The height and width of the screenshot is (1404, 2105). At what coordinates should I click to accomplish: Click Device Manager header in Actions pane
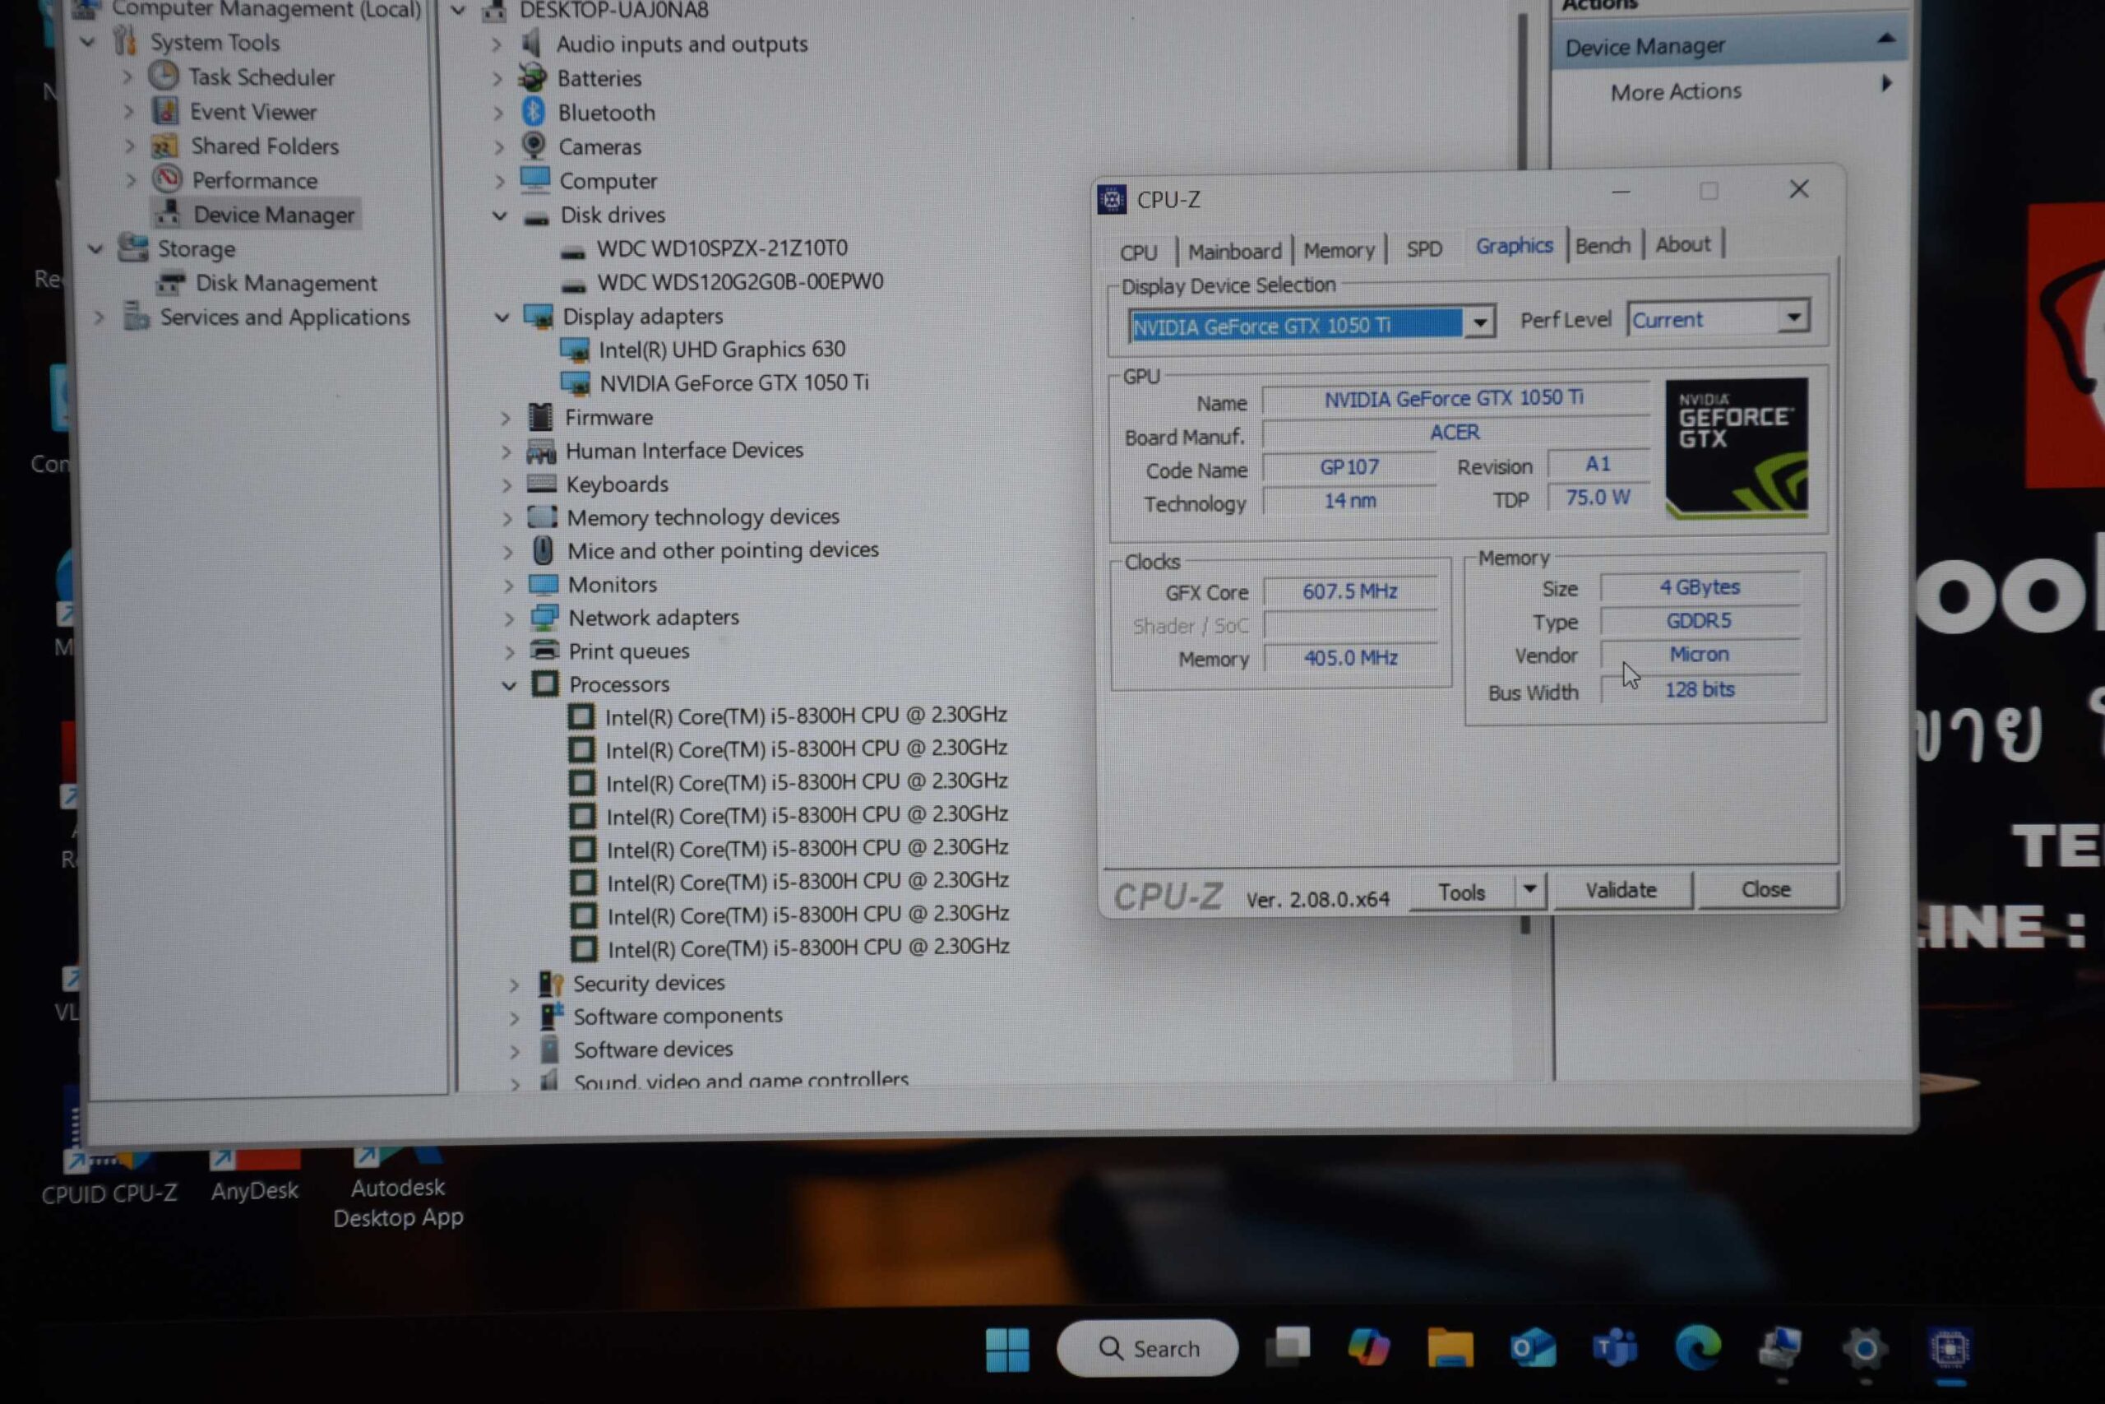coord(1728,44)
